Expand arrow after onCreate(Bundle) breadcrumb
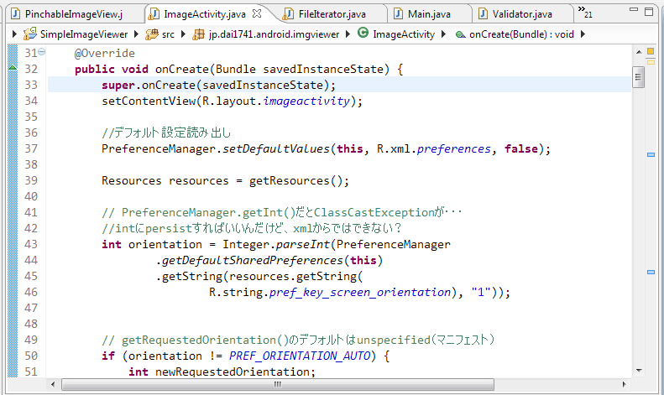The height and width of the screenshot is (395, 664). (x=583, y=34)
